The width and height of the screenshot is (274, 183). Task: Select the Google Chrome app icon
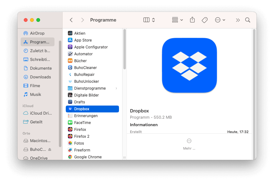click(70, 157)
